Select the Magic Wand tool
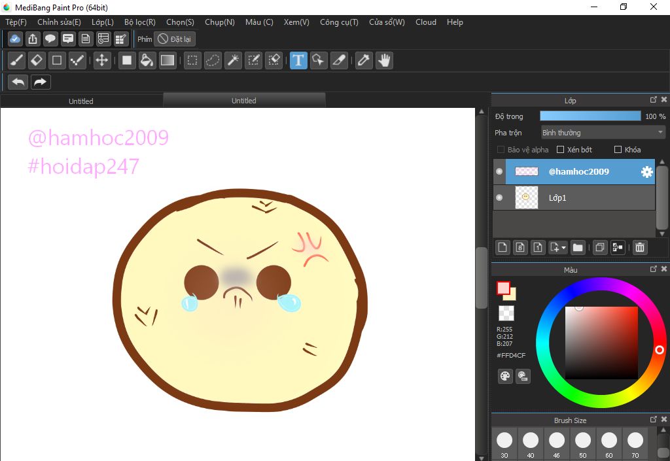Screen dimensions: 670x461 (x=234, y=60)
